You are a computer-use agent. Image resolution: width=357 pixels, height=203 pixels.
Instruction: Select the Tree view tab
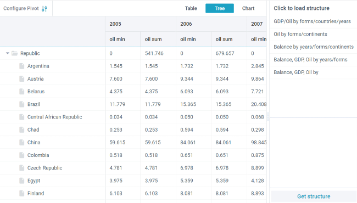[x=220, y=8]
